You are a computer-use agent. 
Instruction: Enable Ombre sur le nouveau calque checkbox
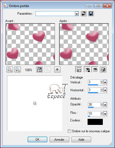69,131
